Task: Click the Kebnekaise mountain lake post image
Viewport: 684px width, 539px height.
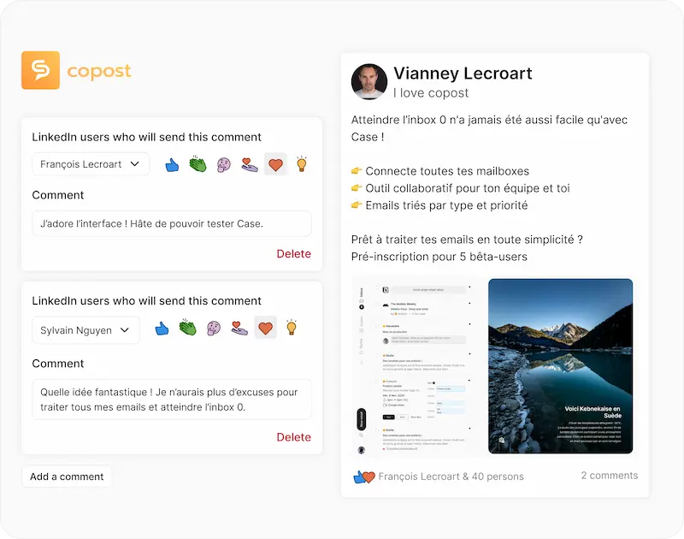Action: pos(560,366)
